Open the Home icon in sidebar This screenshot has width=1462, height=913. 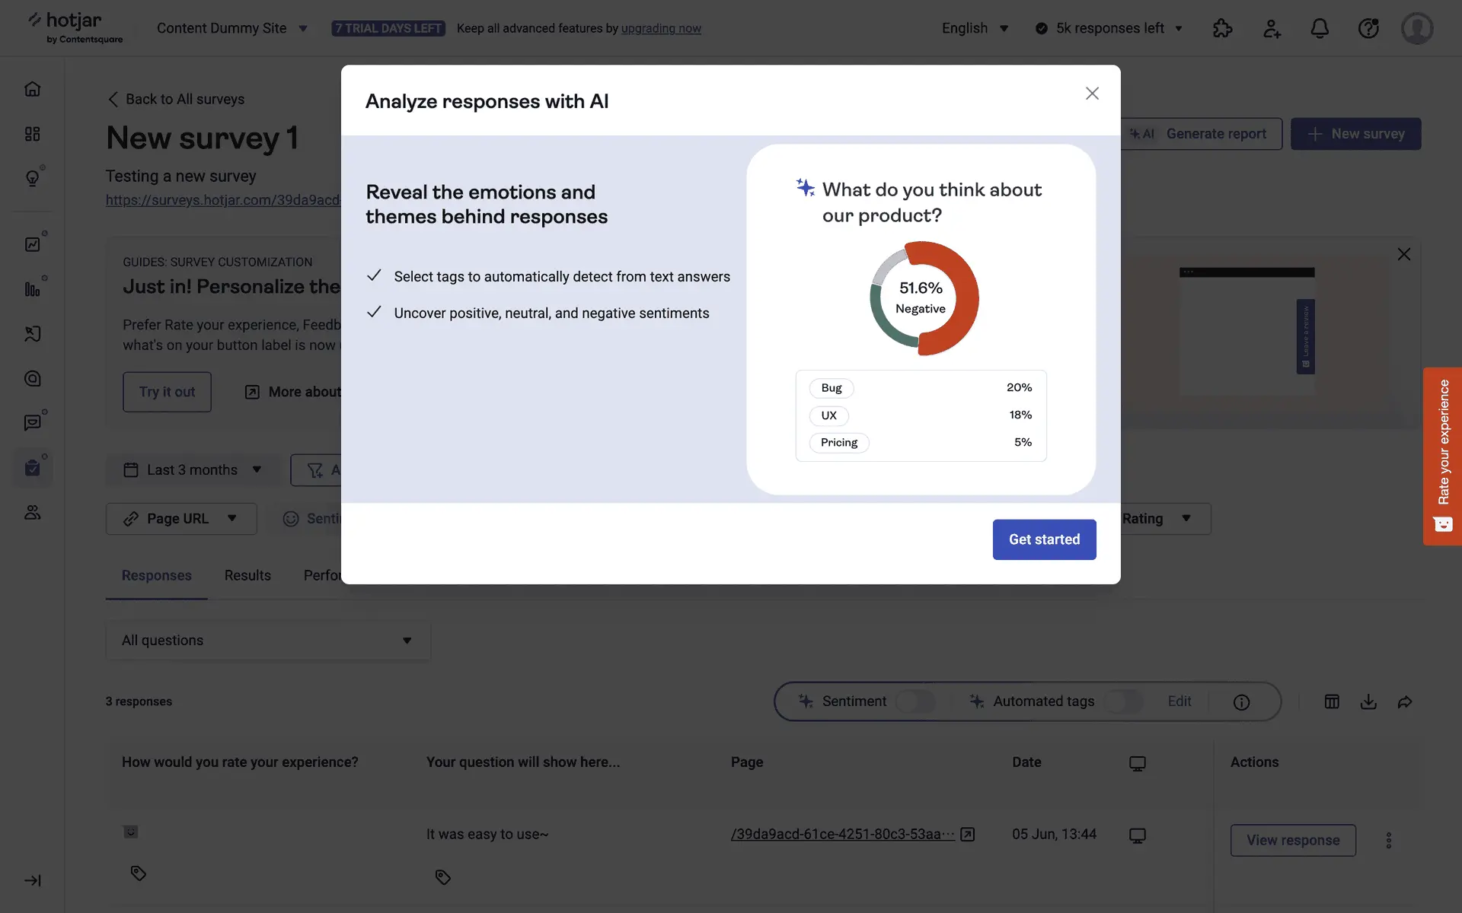(x=32, y=89)
